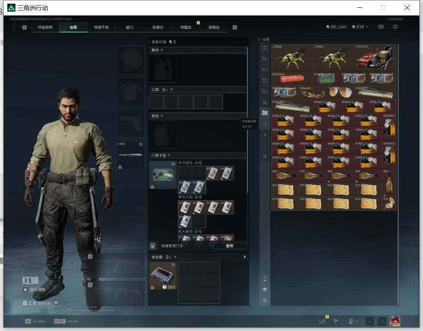
Task: Select primary weapon slot 2
Action: (116, 293)
